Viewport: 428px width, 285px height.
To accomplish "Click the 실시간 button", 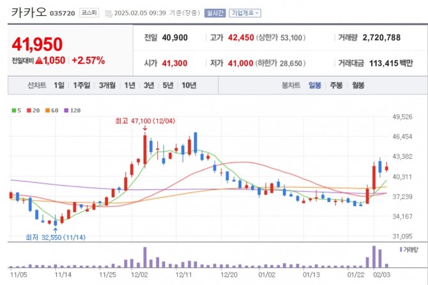I will (215, 13).
